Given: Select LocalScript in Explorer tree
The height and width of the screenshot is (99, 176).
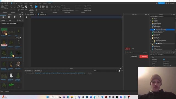Looking at the screenshot, I should (160, 43).
